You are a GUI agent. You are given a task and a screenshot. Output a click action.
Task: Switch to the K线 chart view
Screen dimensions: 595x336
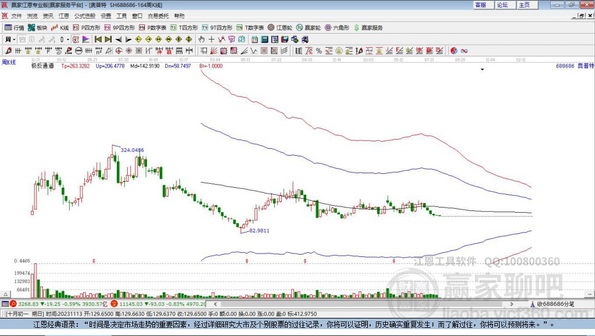coord(60,28)
